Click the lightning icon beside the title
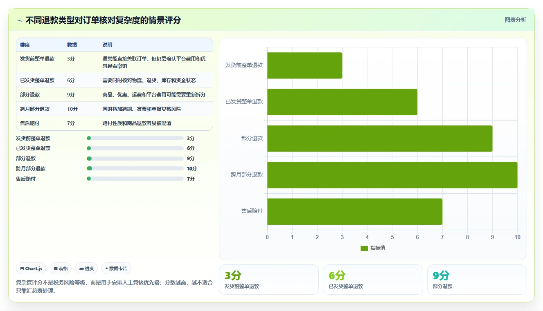The image size is (543, 311). 19,20
